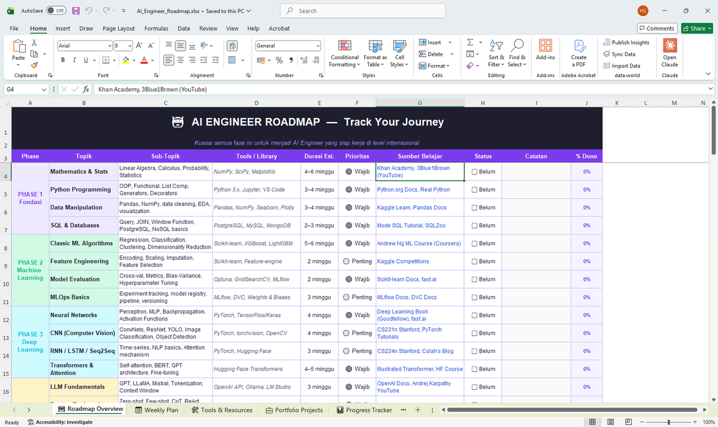Switch to the Formulas ribbon tab
Image resolution: width=718 pixels, height=427 pixels.
click(x=156, y=28)
